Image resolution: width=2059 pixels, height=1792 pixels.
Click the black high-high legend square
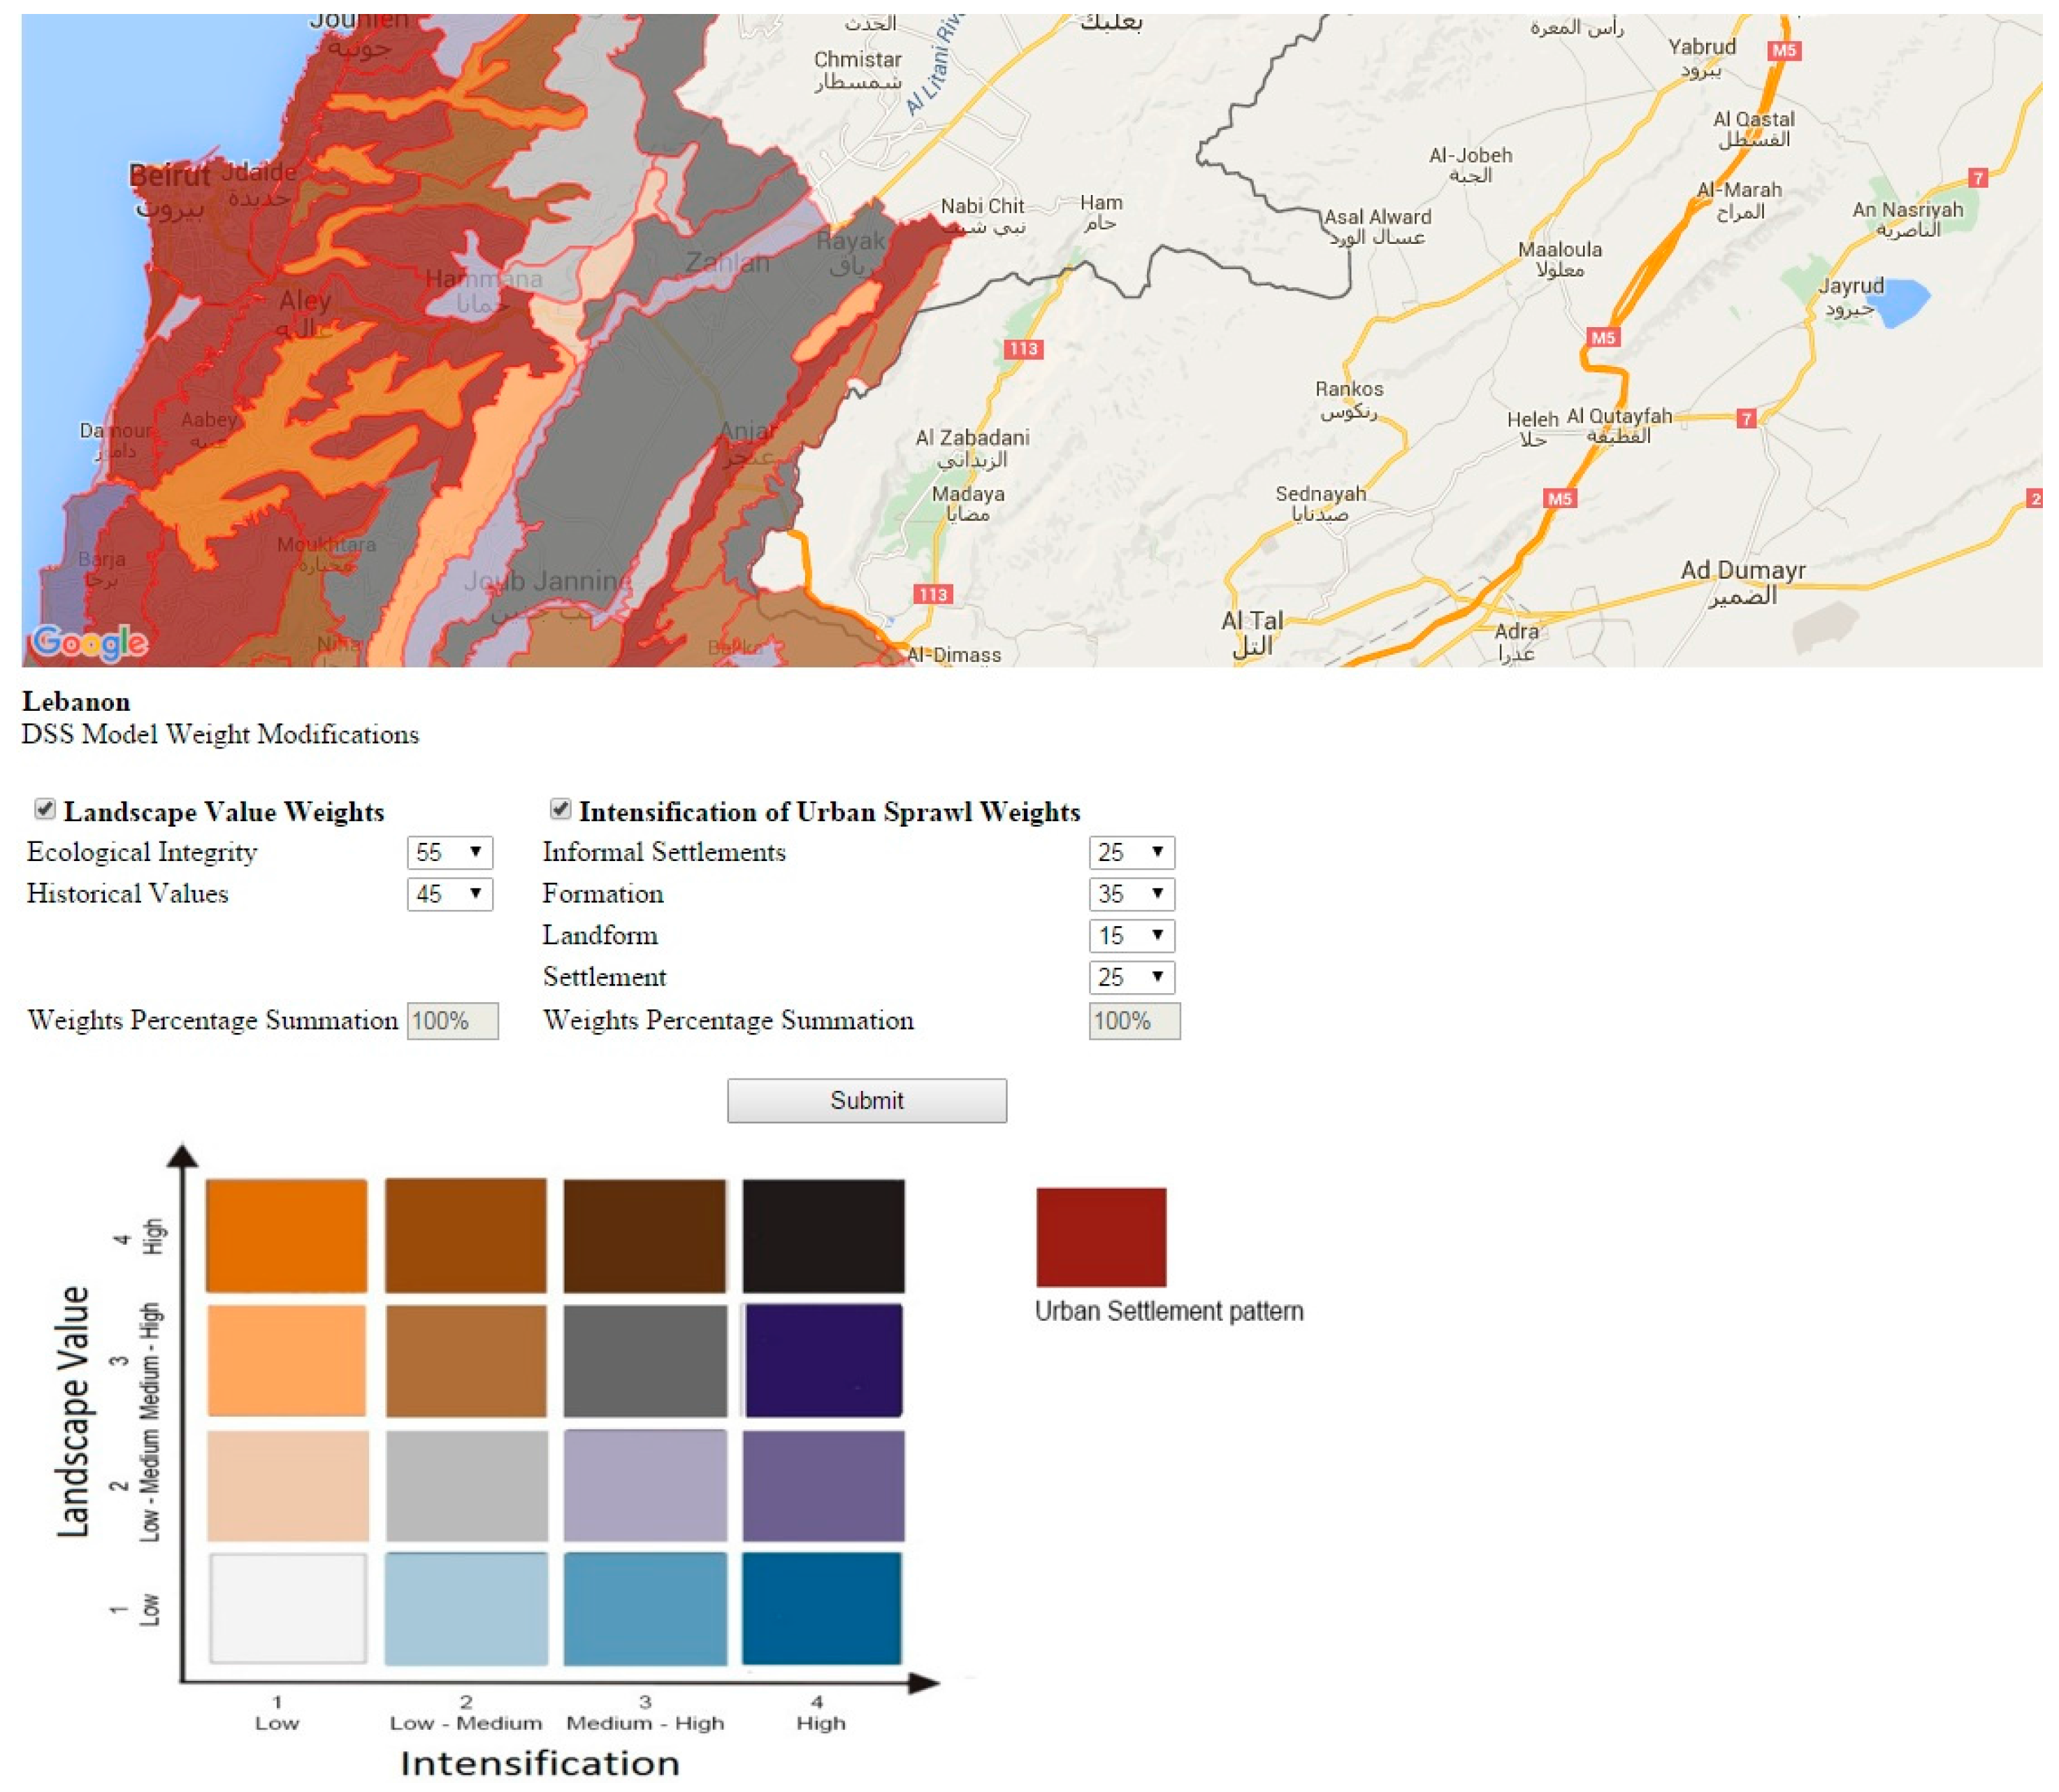coord(823,1236)
